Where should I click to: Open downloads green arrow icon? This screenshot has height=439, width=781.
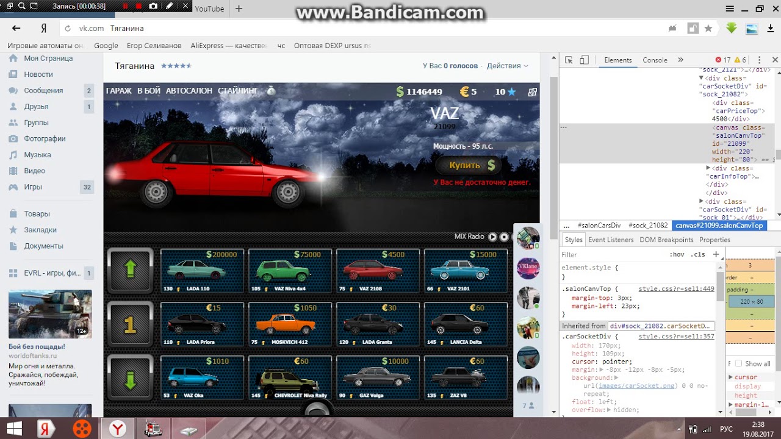point(732,28)
